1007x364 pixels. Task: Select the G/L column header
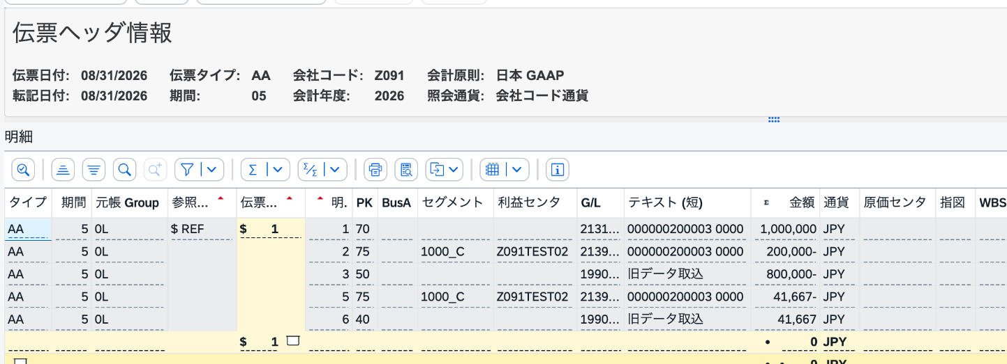[600, 203]
